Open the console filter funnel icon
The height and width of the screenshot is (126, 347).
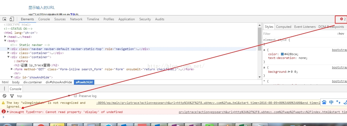(x=12, y=96)
